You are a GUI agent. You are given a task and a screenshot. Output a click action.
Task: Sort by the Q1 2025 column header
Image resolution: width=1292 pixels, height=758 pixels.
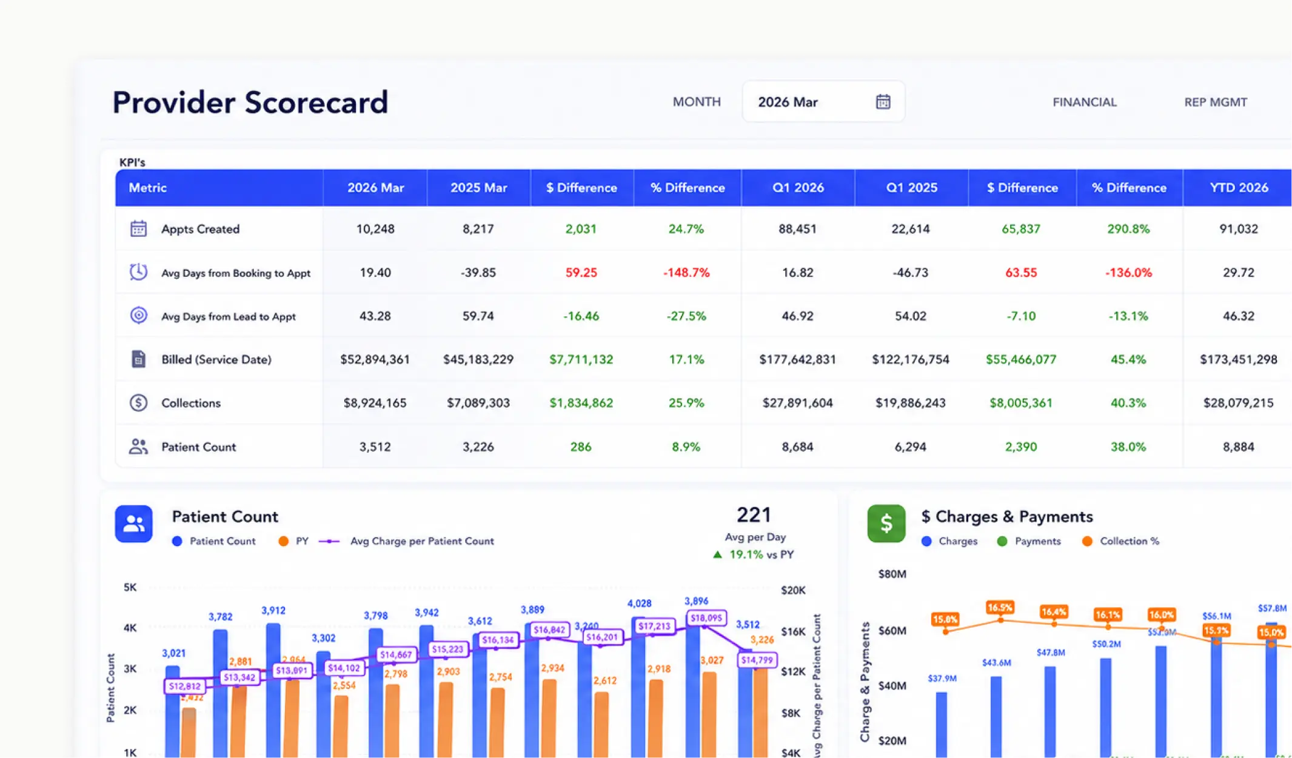click(x=911, y=188)
